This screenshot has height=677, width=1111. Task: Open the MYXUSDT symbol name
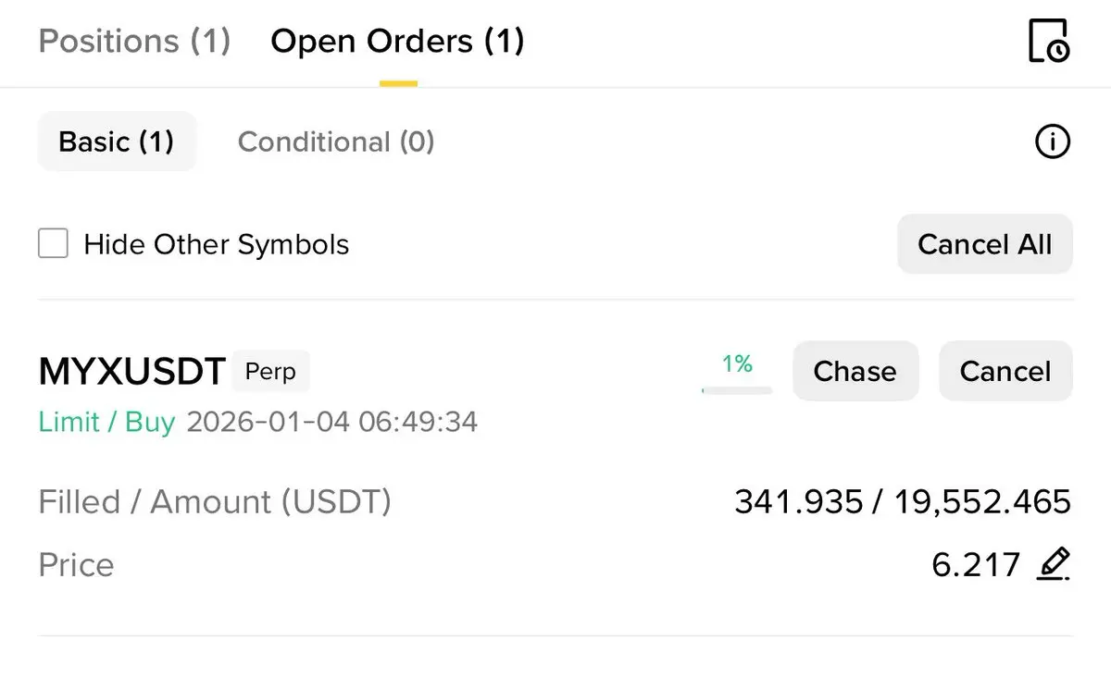tap(132, 372)
